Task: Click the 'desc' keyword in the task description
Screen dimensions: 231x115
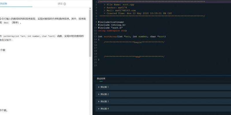Action: (6, 23)
